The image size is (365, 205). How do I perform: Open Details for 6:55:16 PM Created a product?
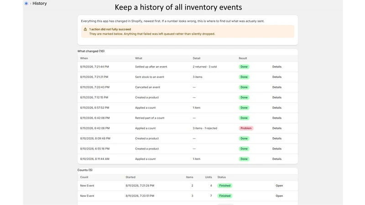pos(277,149)
